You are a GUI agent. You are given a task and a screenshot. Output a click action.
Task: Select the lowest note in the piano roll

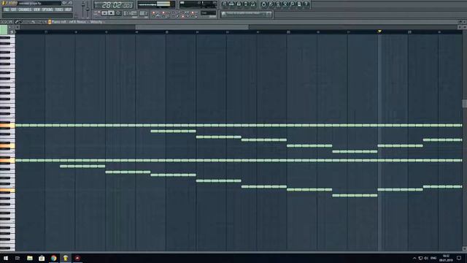click(x=355, y=195)
